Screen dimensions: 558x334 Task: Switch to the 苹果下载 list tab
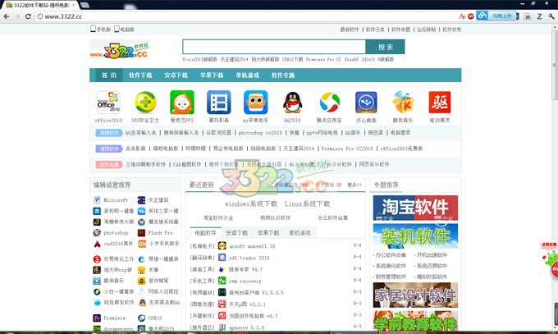(268, 233)
